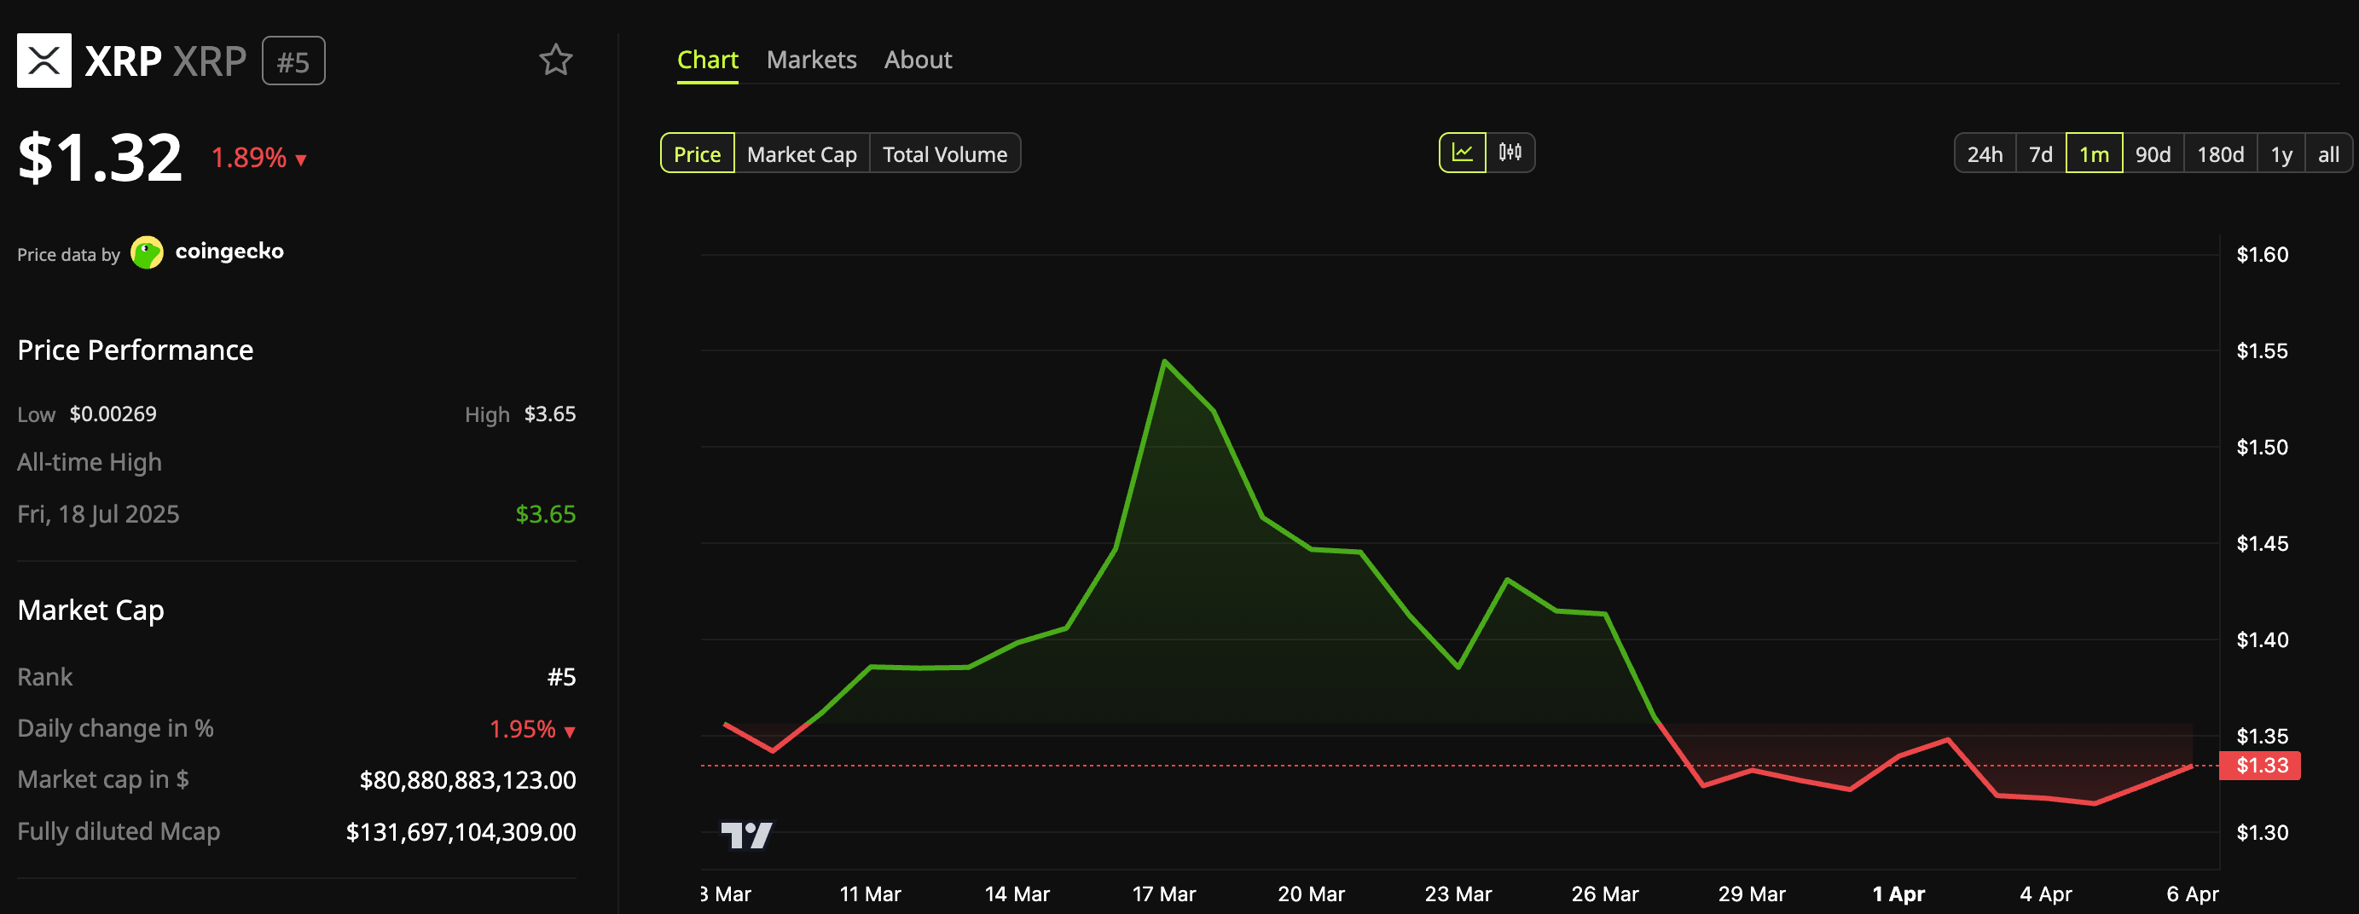Click the Daily change in % label
Image resolution: width=2359 pixels, height=914 pixels.
pos(115,728)
